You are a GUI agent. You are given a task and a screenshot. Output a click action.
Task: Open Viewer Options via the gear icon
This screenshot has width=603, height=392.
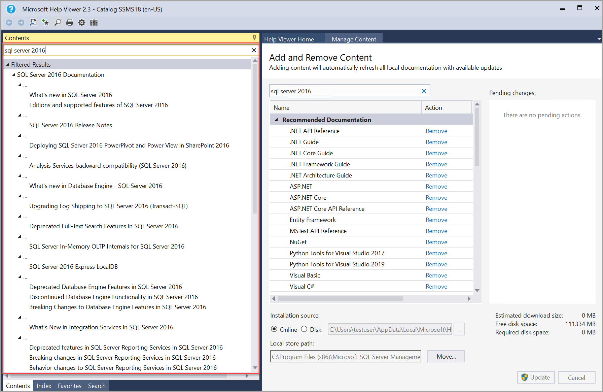click(82, 22)
